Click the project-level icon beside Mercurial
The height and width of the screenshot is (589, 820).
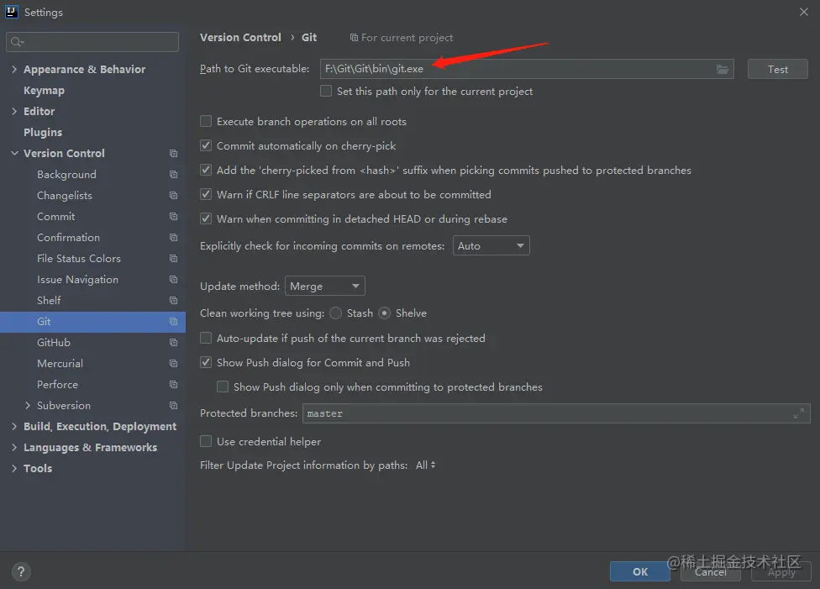point(174,363)
